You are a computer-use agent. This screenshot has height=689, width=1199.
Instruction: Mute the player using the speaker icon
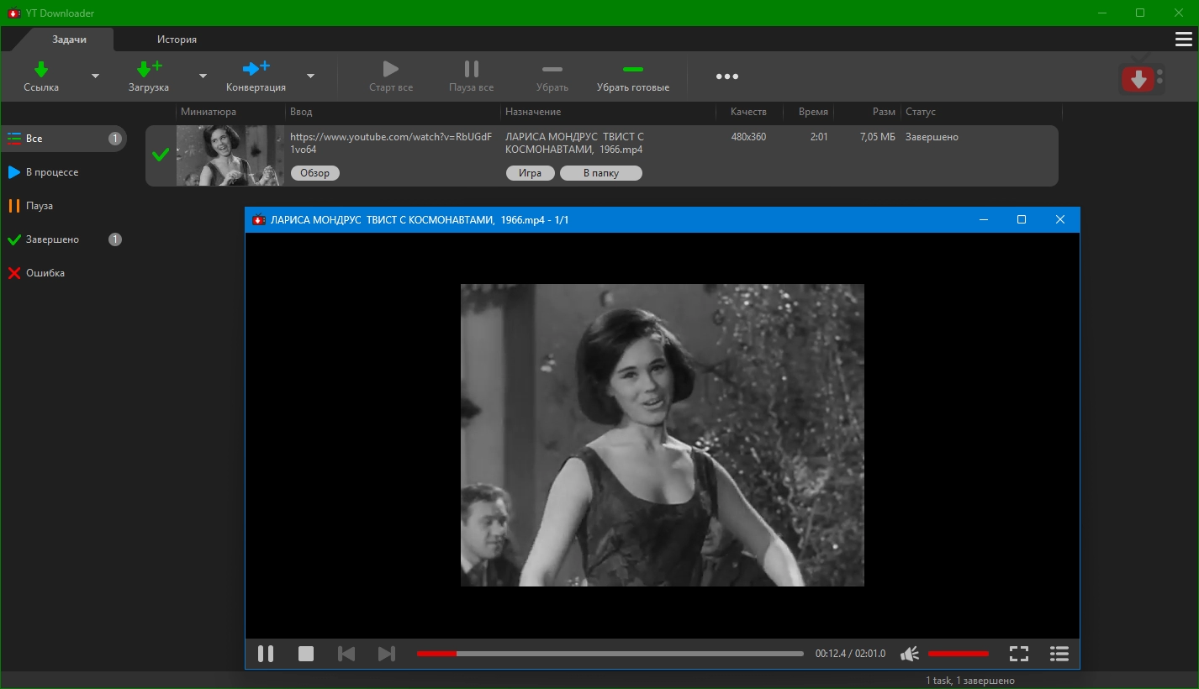[x=909, y=654]
